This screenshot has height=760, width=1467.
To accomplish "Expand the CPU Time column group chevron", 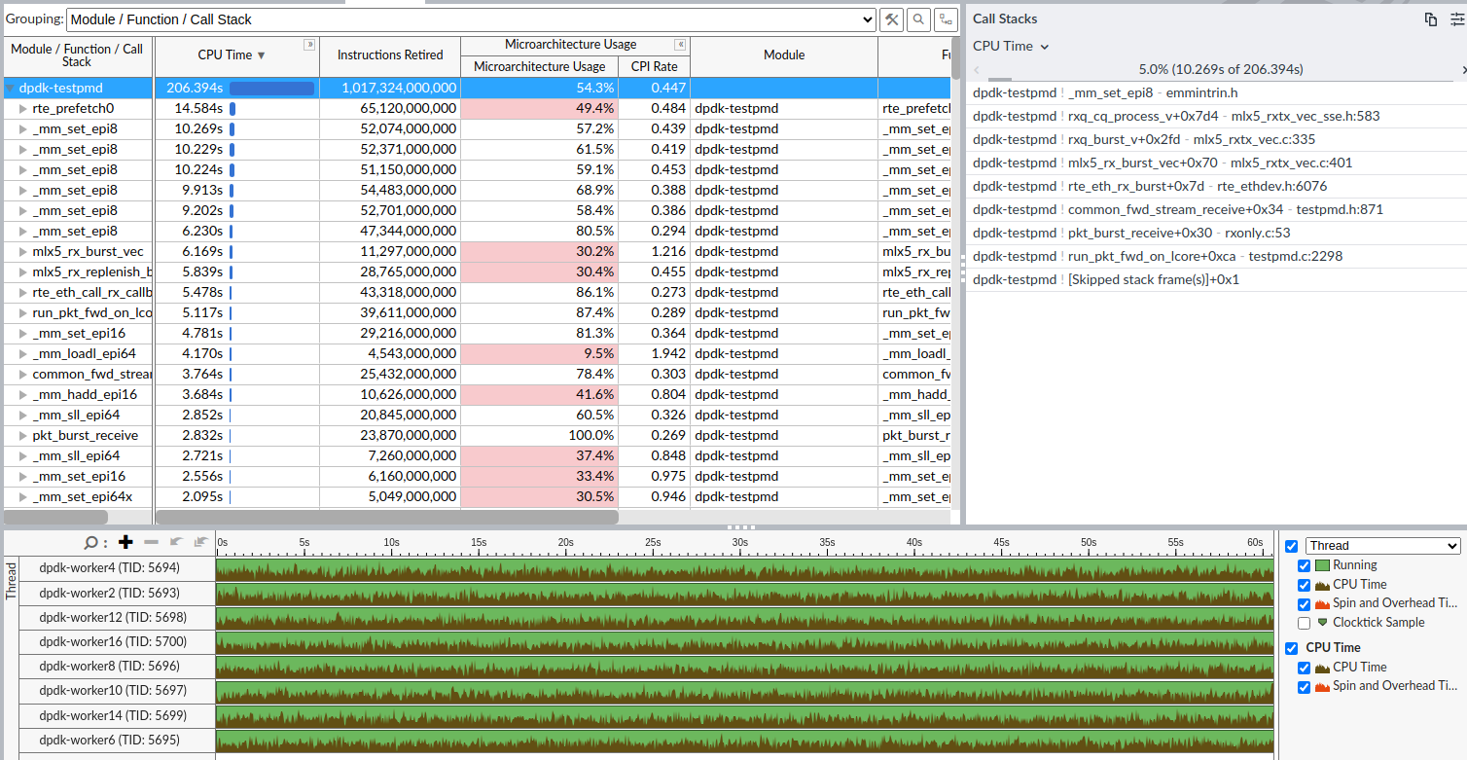I will click(309, 45).
